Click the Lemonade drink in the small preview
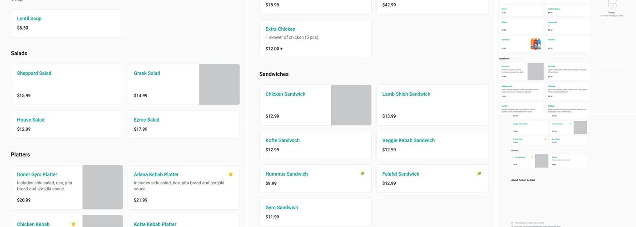636x227 pixels. tap(568, 26)
